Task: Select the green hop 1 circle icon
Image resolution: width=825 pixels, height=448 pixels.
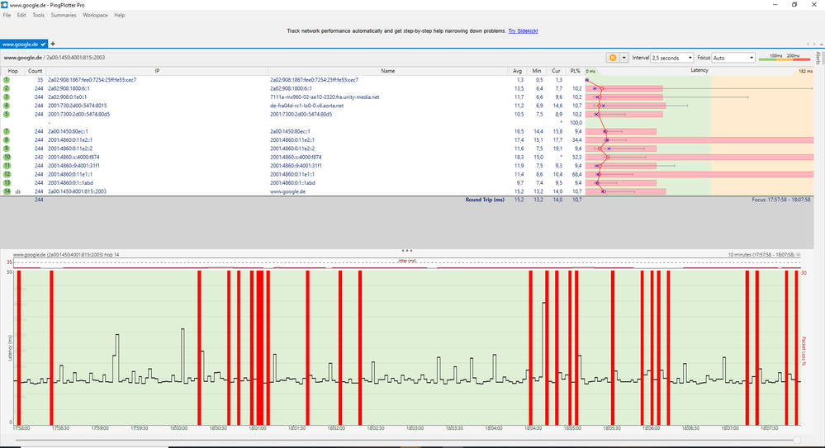Action: 7,80
